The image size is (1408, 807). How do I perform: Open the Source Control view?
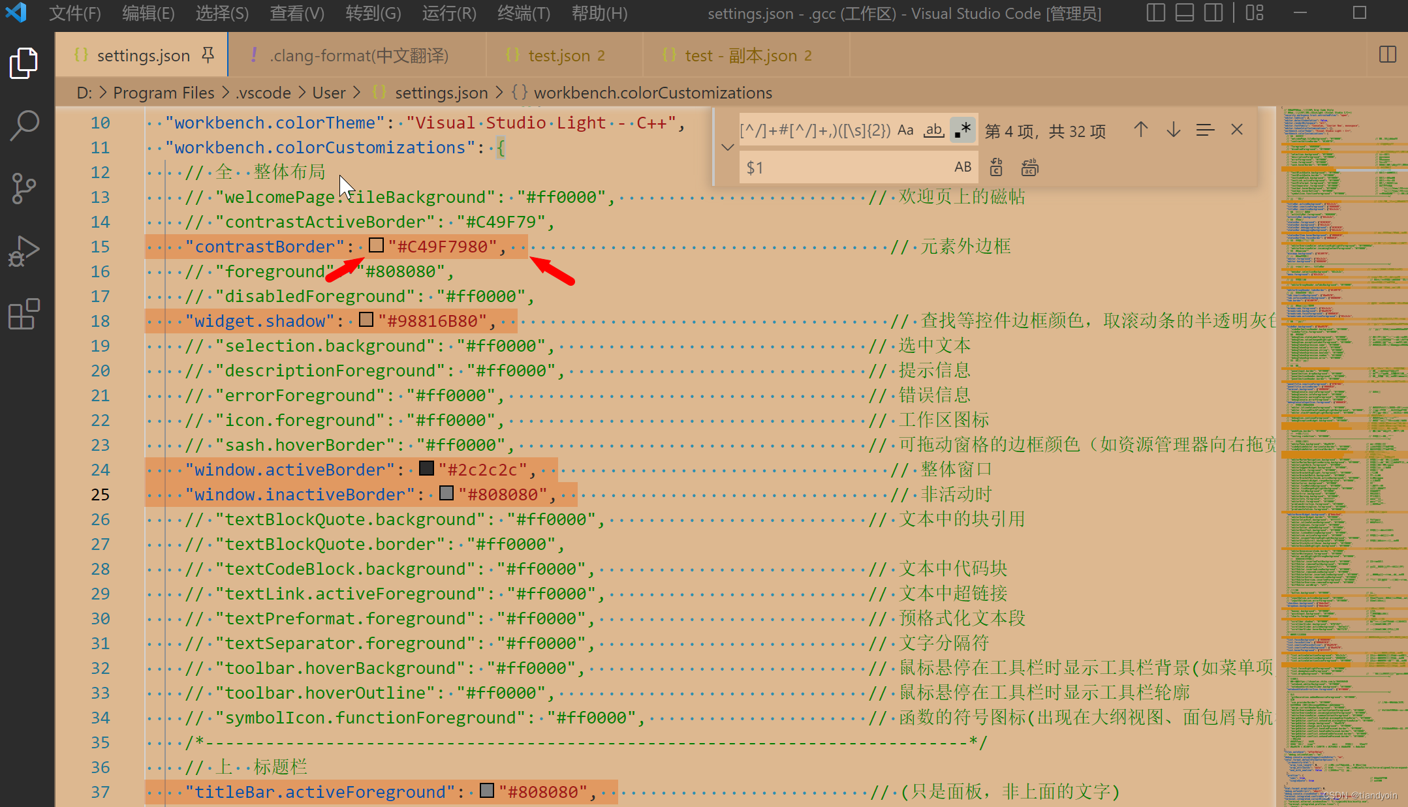[24, 189]
